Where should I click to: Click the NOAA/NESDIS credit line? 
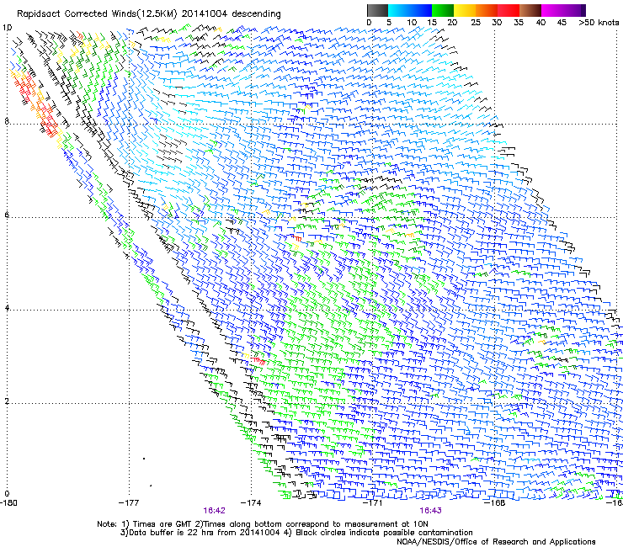click(496, 542)
